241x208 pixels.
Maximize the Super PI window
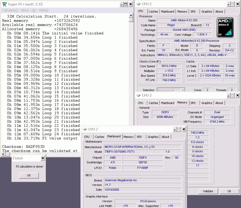(126, 4)
